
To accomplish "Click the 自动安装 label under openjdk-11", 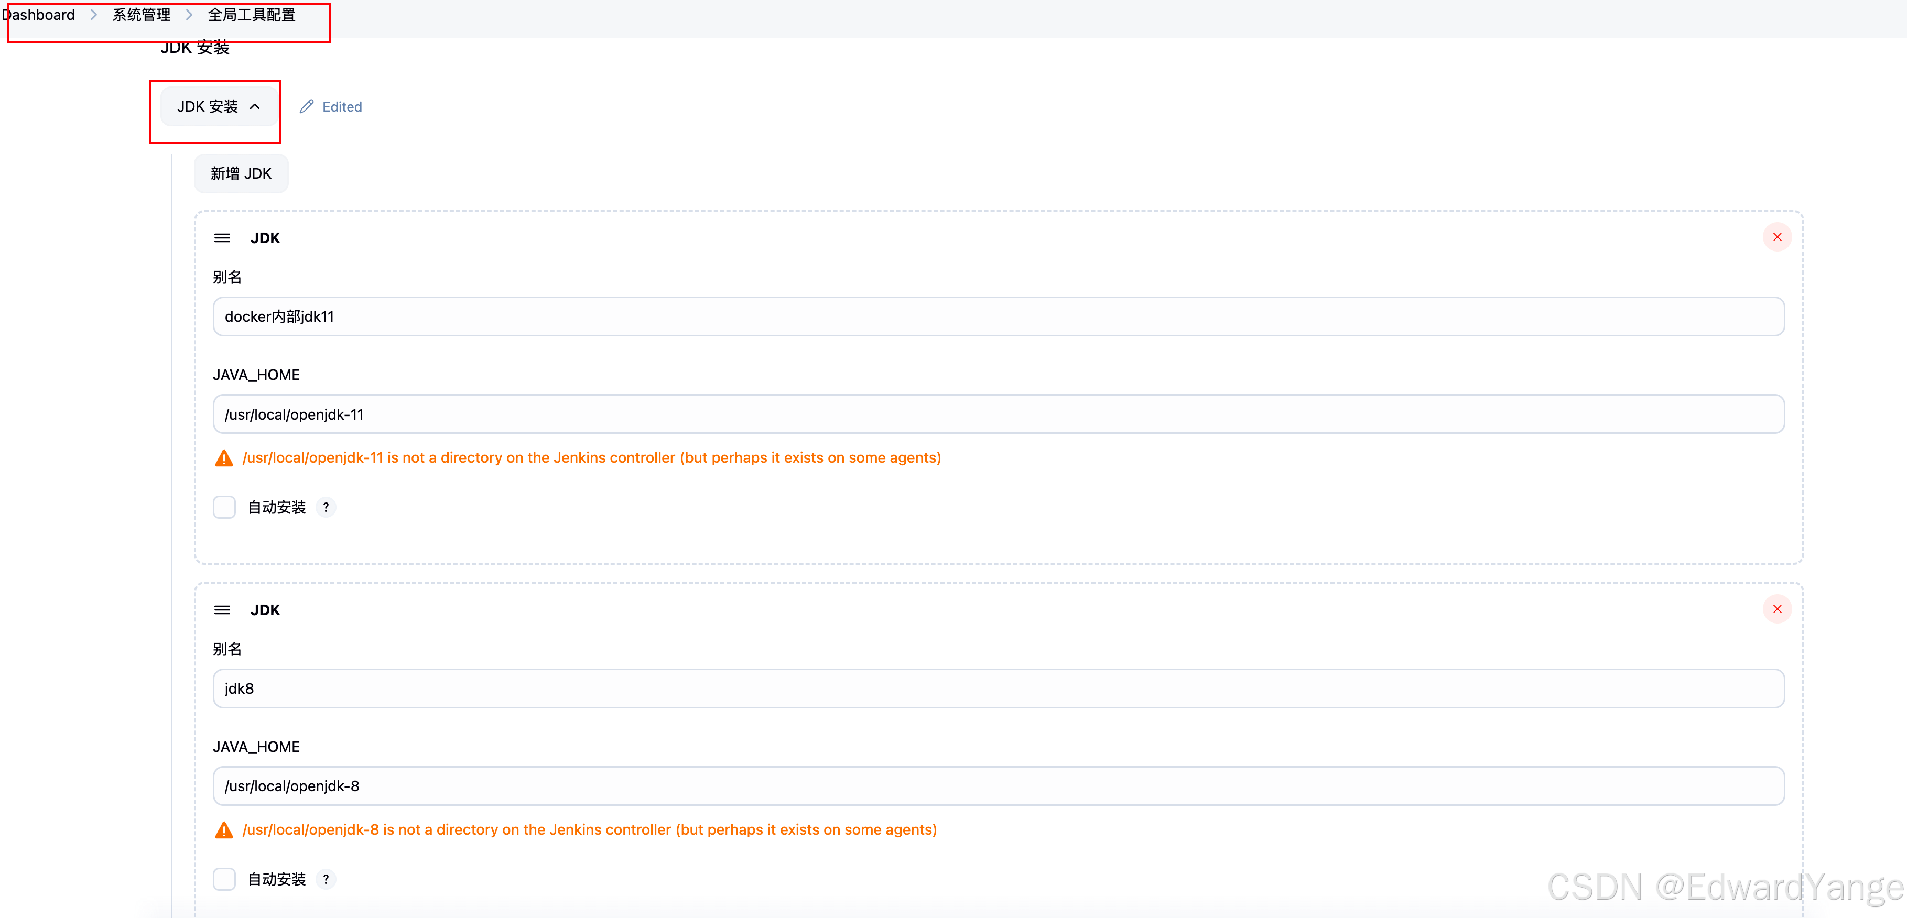I will [276, 507].
